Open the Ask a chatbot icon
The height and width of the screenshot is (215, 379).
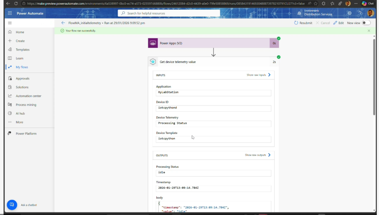click(12, 205)
